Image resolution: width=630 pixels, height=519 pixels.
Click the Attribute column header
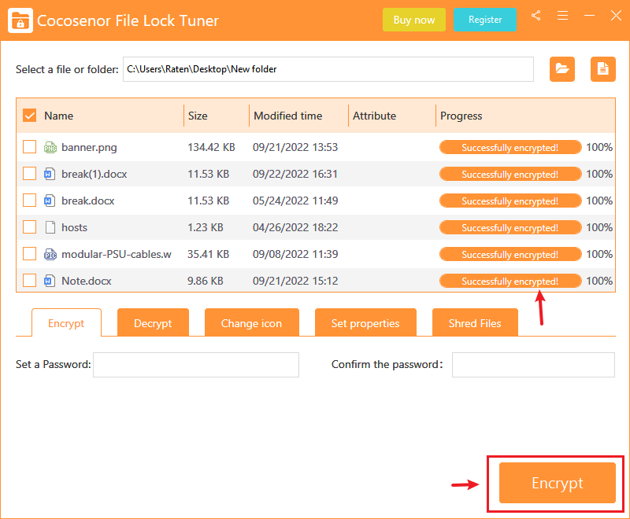[x=374, y=116]
